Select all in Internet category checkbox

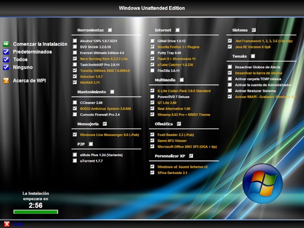coord(177,30)
